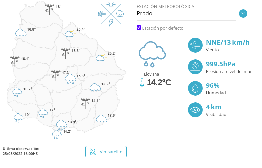262x168 pixels.
Task: Select the rain cloud icon at 15.8°
Action: (70, 79)
